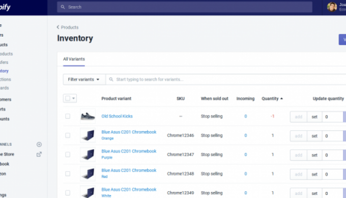
Task: Tick the Old School Kicks checkbox
Action: click(x=68, y=116)
